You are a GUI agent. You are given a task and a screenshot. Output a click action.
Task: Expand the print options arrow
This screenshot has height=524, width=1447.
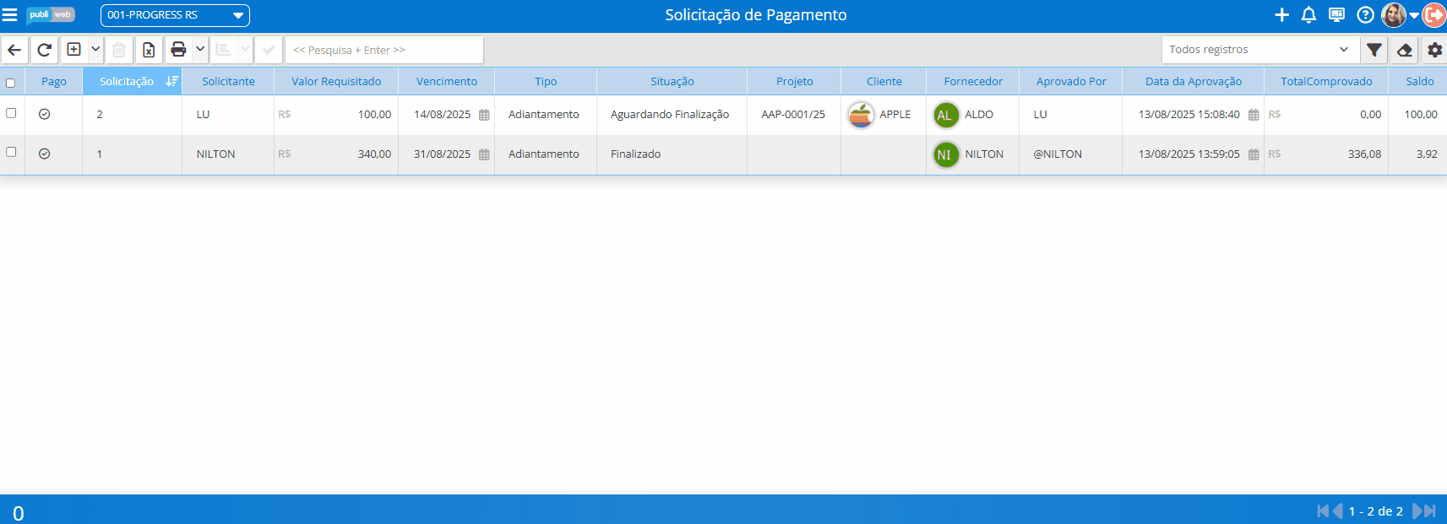200,50
